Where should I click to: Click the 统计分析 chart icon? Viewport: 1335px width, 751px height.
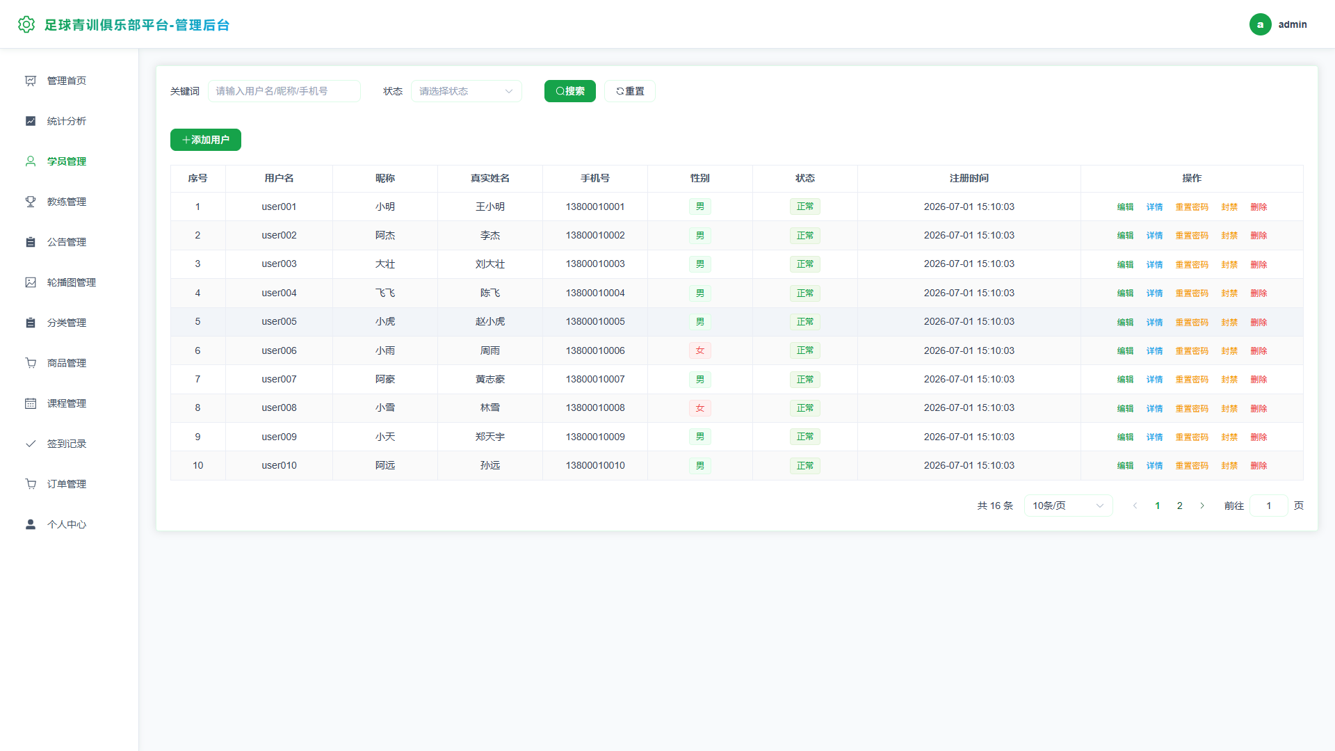click(31, 121)
